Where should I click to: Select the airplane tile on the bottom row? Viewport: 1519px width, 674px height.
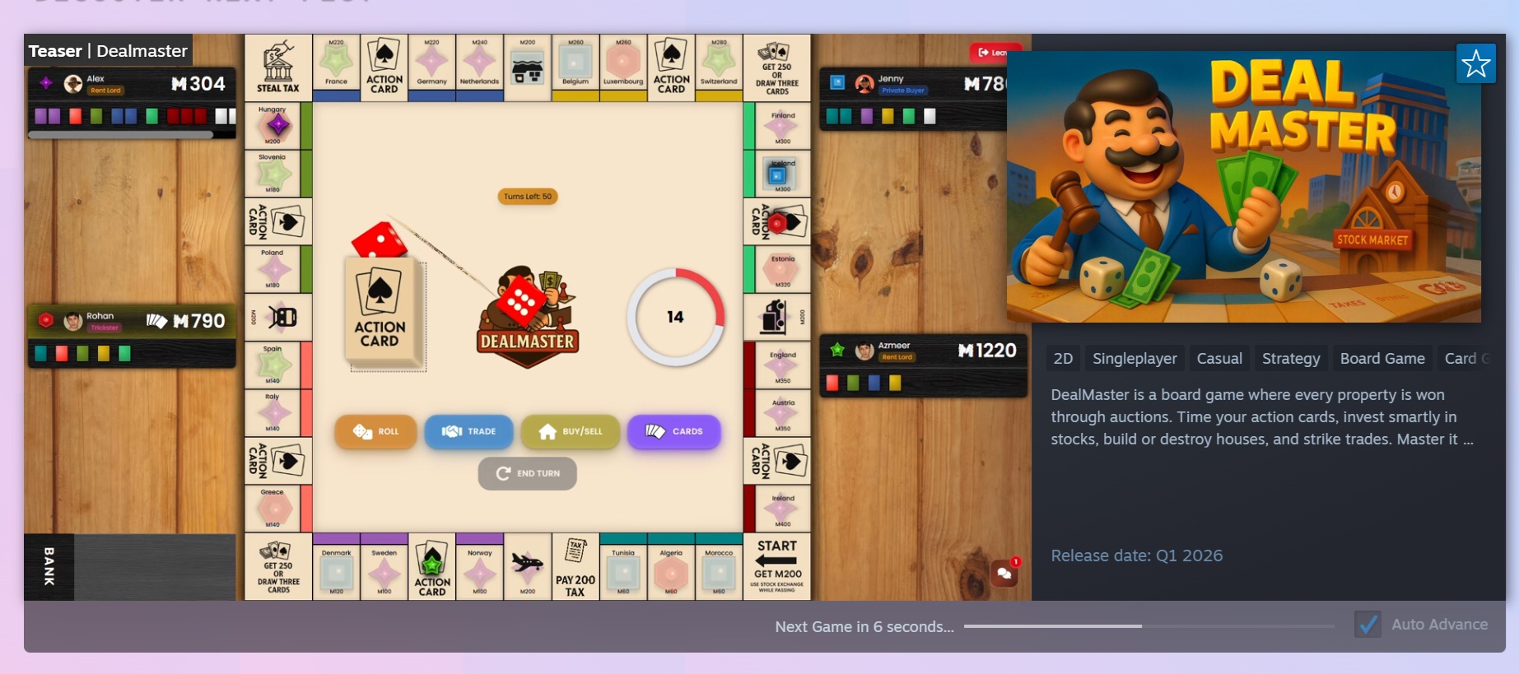tap(528, 567)
